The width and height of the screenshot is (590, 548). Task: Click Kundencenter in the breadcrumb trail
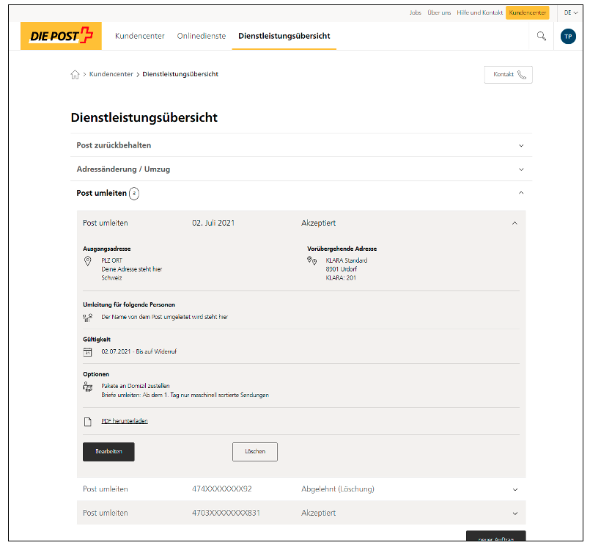tap(110, 74)
